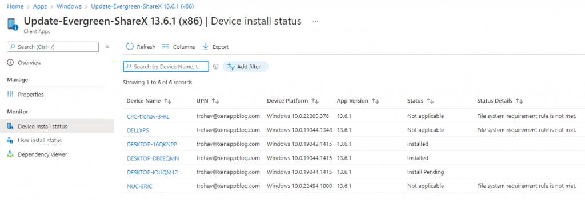Focus the sidebar Search (Ctrl+/) box
The width and height of the screenshot is (585, 208).
[53, 47]
